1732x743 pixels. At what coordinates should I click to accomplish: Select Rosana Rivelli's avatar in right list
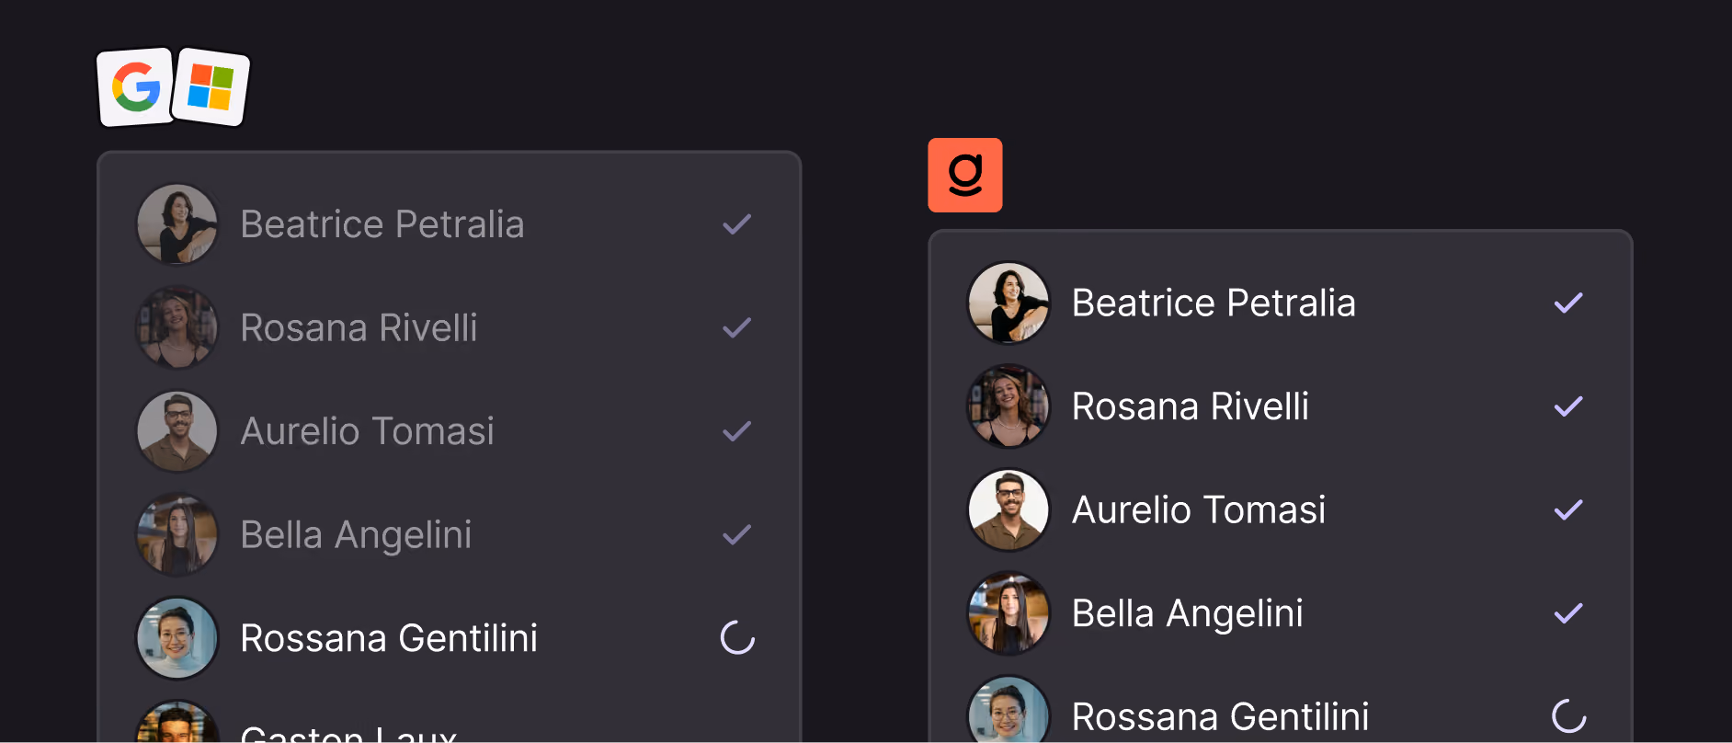click(1008, 406)
